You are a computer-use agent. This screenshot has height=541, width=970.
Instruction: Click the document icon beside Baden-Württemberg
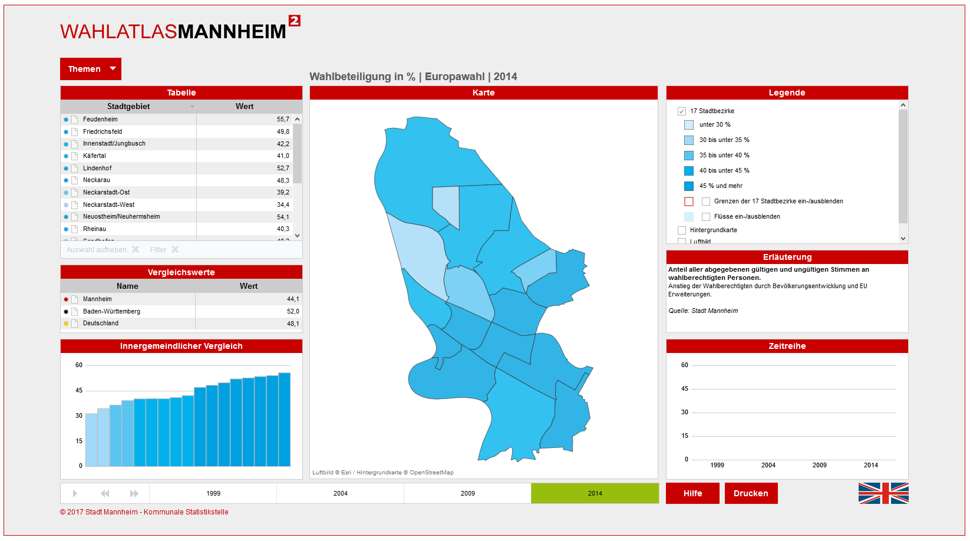pos(75,312)
